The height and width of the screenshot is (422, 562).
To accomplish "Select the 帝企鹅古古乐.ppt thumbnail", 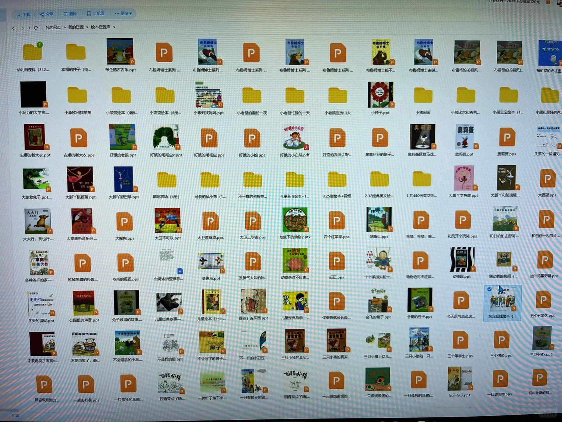I will click(x=120, y=52).
